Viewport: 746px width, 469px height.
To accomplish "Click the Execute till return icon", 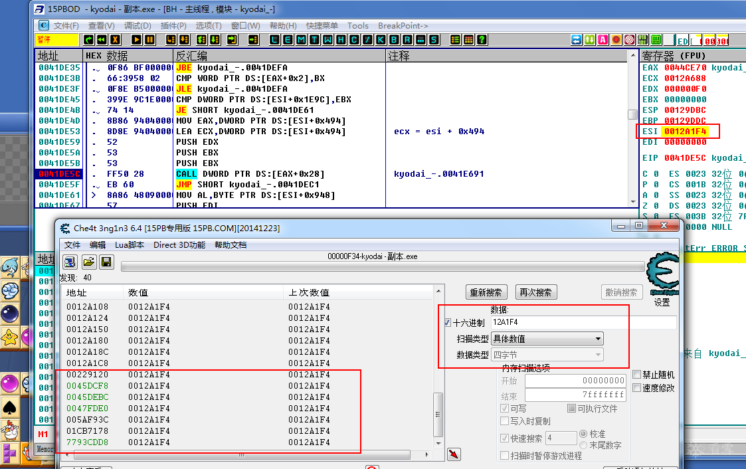I will point(233,40).
